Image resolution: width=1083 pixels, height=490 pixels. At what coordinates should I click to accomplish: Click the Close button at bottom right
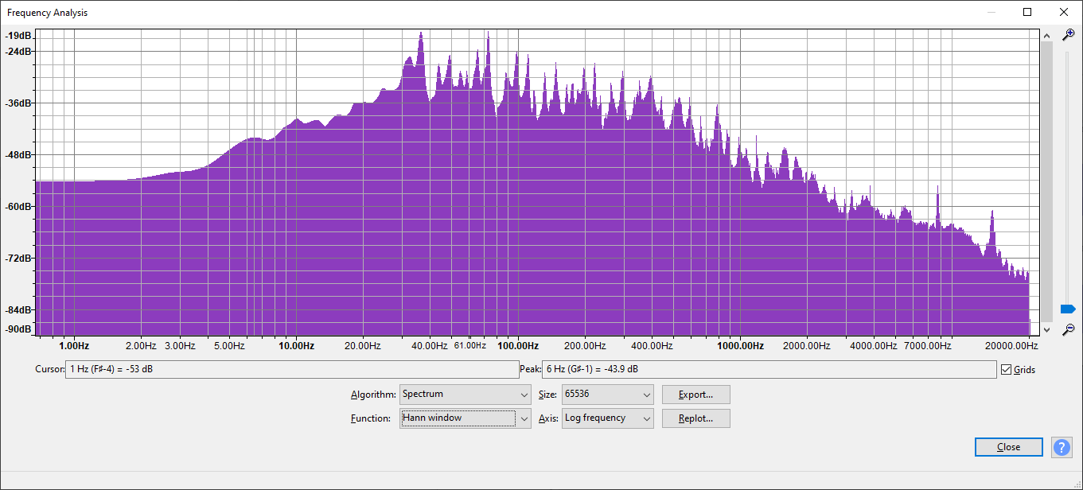pyautogui.click(x=1008, y=447)
